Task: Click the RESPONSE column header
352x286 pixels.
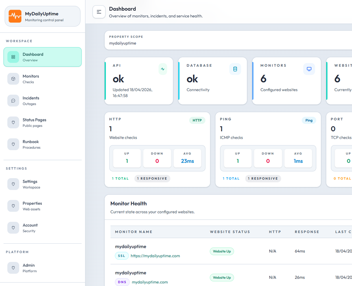Action: pyautogui.click(x=307, y=232)
